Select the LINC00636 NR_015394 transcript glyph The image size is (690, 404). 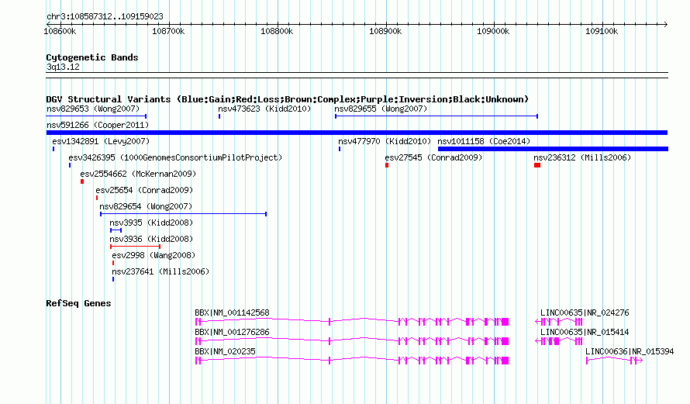614,361
